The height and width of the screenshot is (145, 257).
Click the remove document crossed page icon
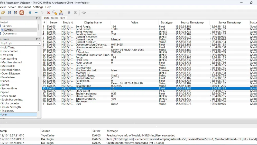point(75,13)
